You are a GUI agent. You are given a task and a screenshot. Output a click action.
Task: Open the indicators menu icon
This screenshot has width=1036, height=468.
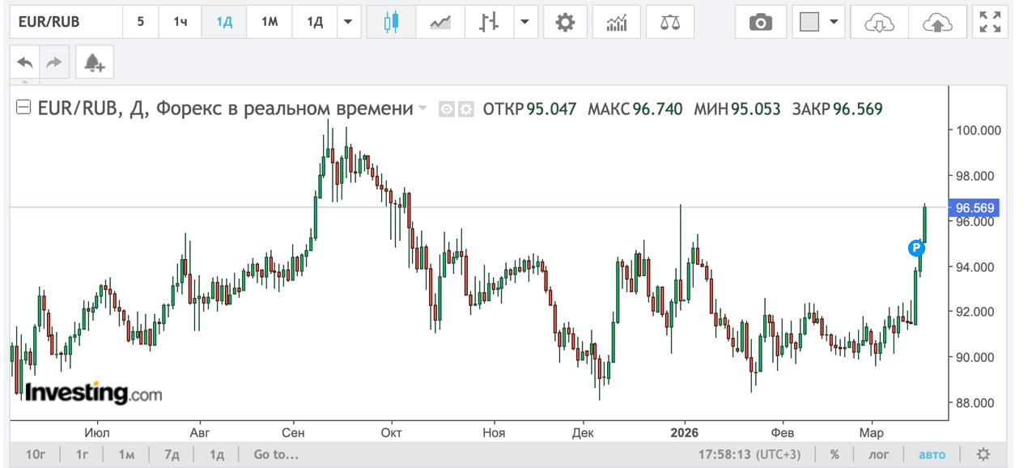coord(614,22)
